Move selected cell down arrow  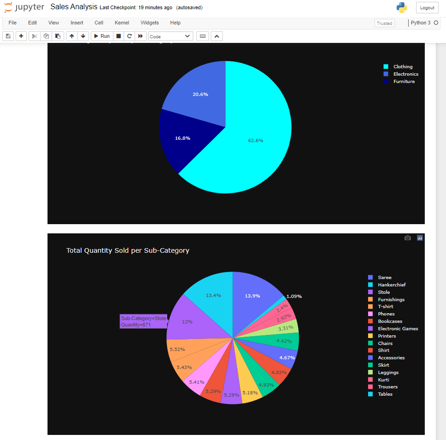point(83,36)
